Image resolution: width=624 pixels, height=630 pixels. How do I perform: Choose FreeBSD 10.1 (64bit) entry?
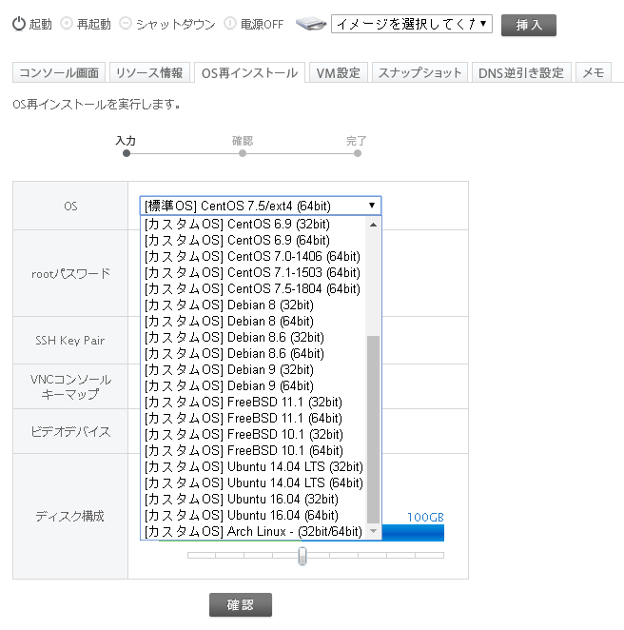tap(253, 450)
